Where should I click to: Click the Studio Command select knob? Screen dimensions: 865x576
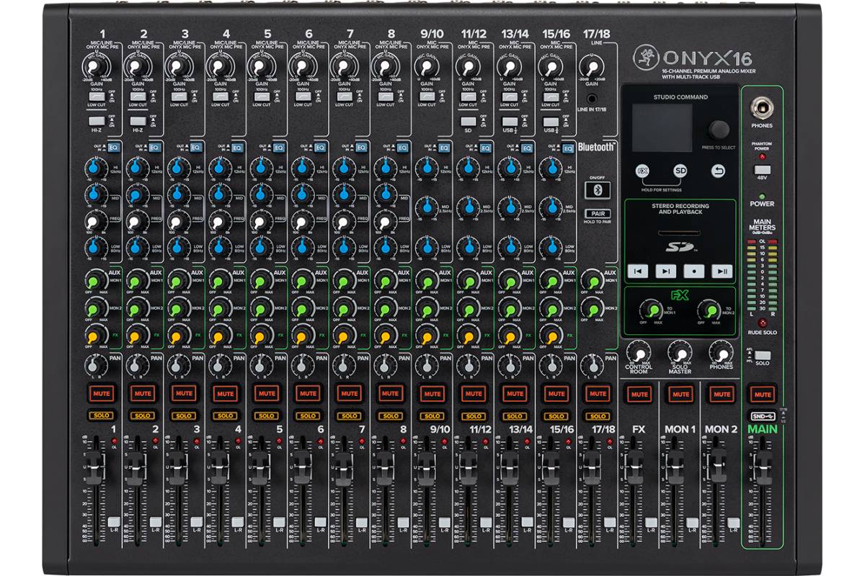718,130
